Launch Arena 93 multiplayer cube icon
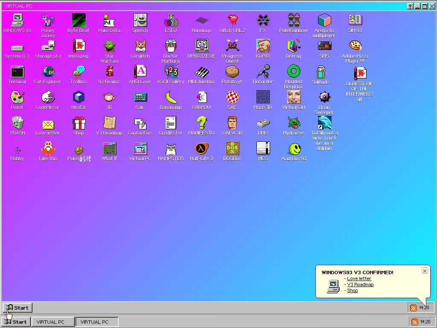437x328 pixels. click(324, 20)
